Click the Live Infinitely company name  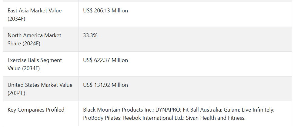[x=258, y=109]
